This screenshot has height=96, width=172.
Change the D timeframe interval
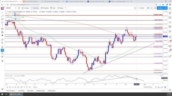[x=16, y=8]
